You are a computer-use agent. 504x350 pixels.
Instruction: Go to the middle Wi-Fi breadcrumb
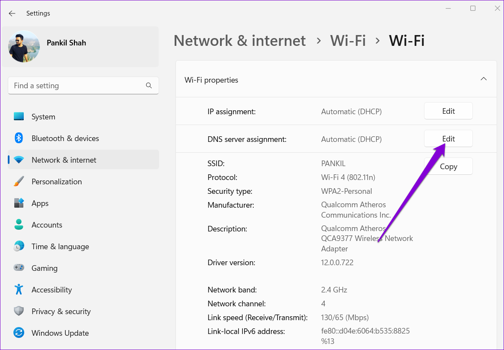click(x=348, y=41)
